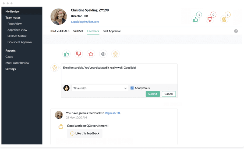Screen dimensions: 244x149
Task: Cancel the feedback entry
Action: click(x=169, y=94)
